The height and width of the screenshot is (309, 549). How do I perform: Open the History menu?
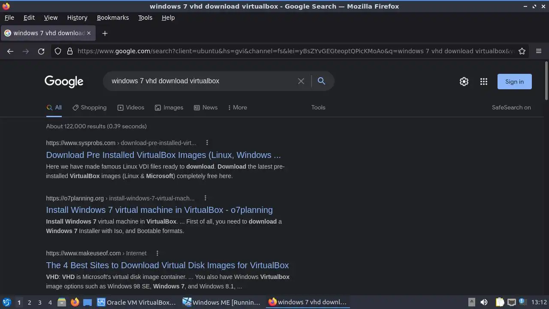coord(77,18)
